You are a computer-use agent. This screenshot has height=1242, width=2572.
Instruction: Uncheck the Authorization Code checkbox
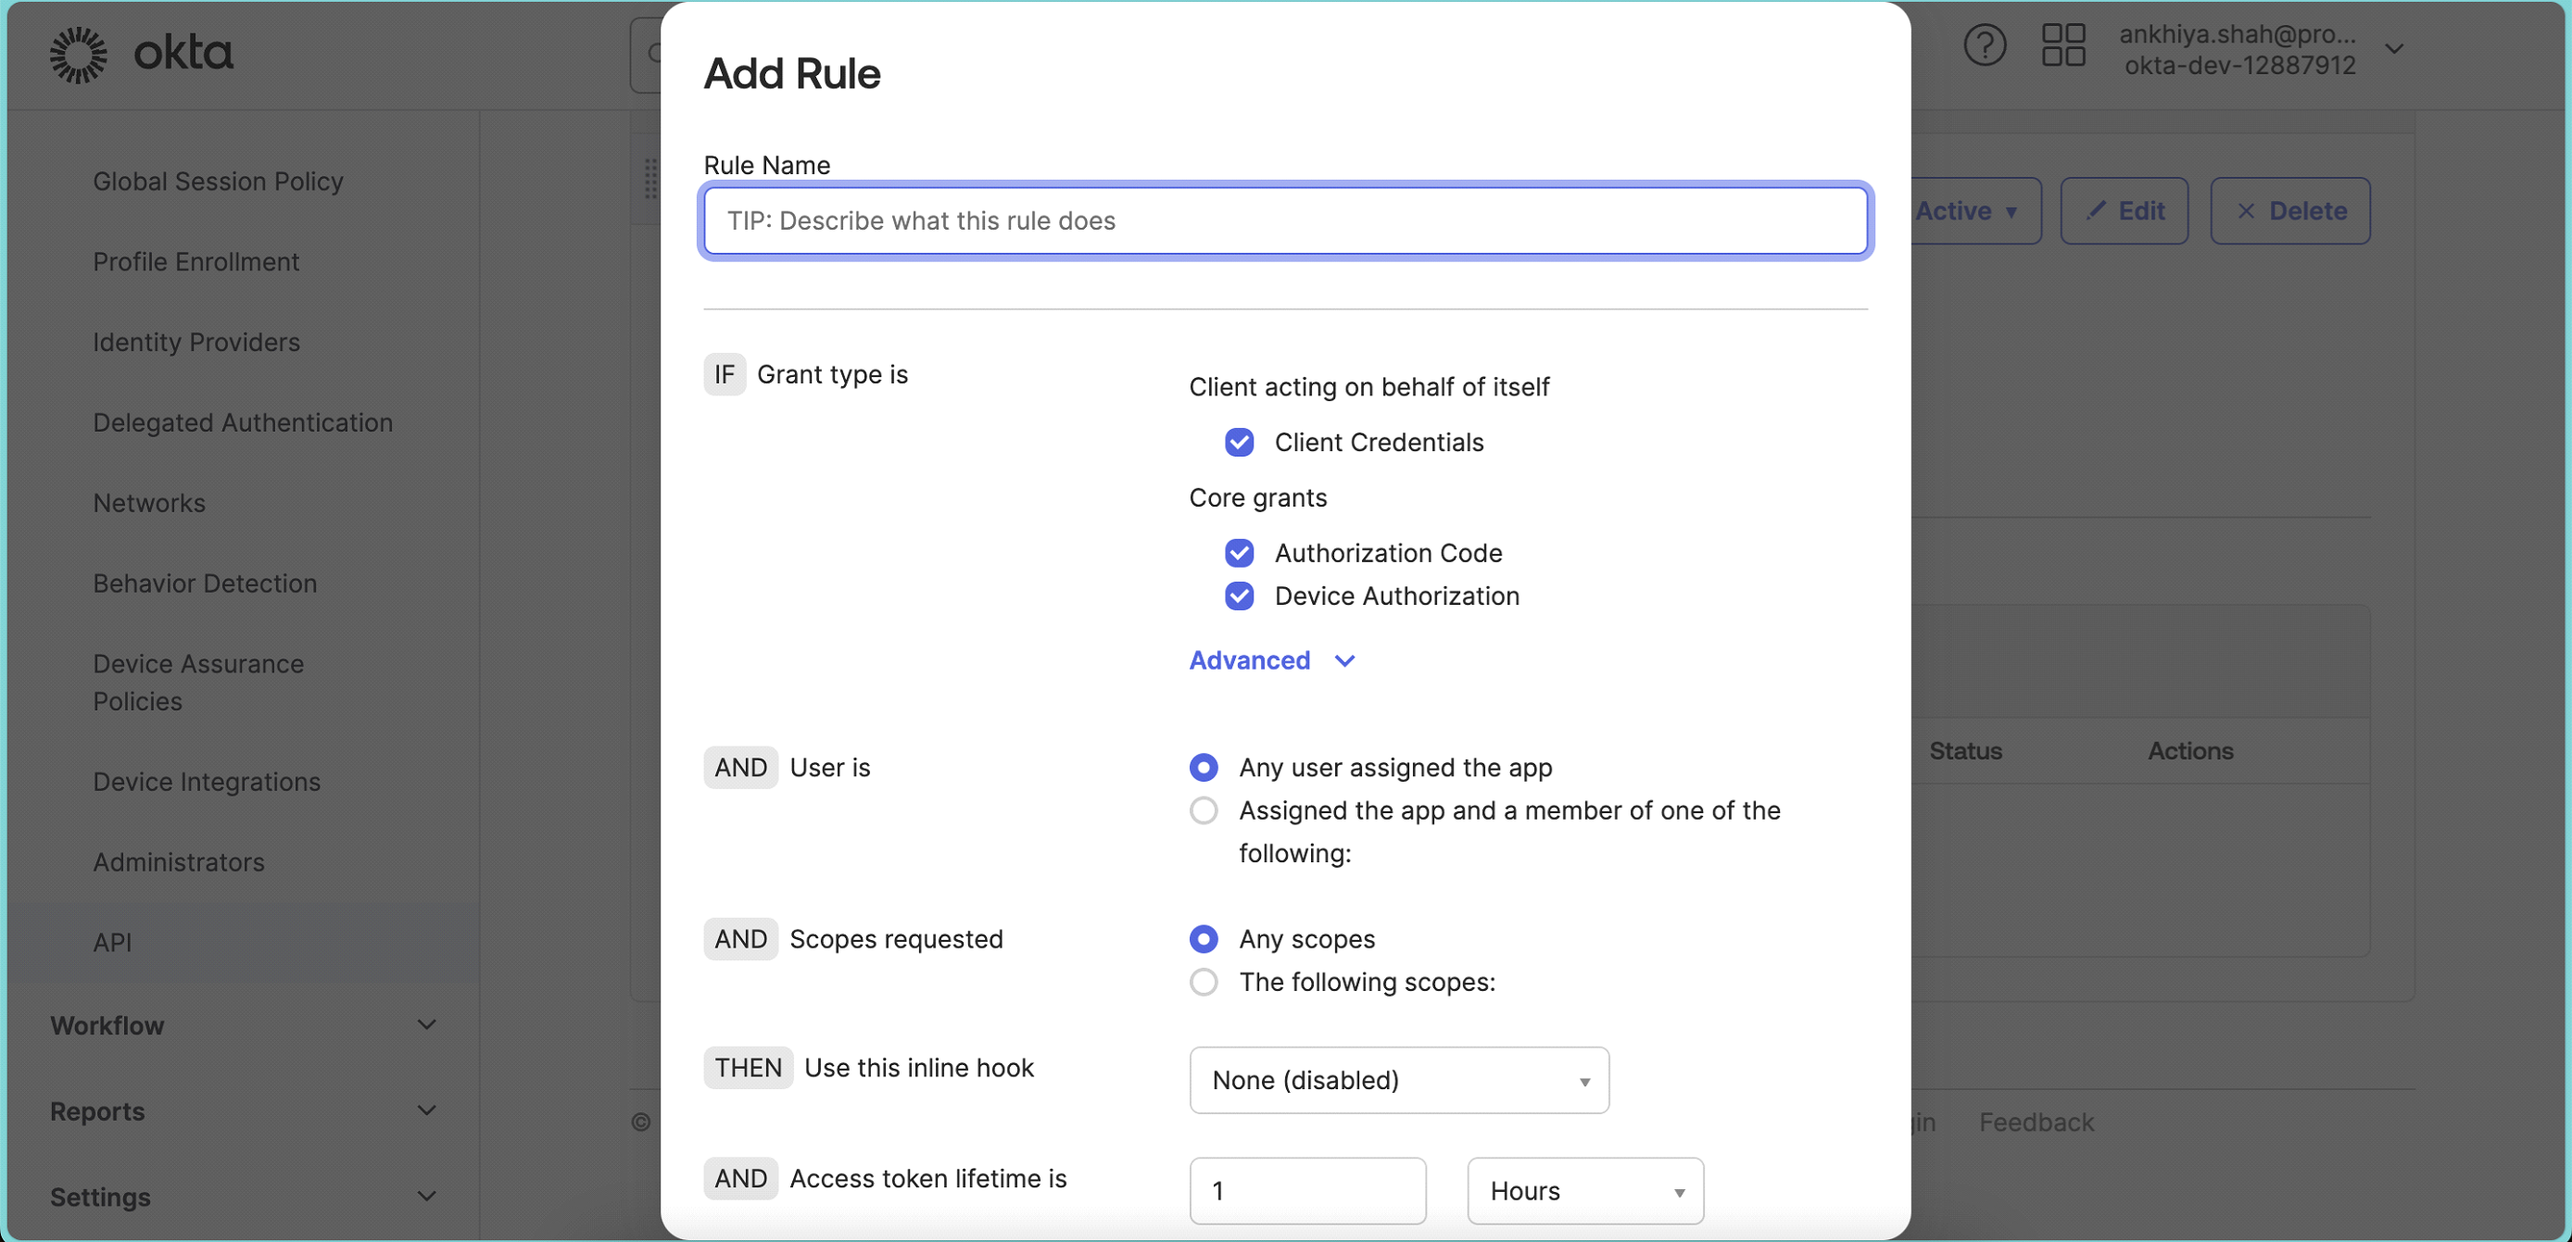pyautogui.click(x=1239, y=553)
